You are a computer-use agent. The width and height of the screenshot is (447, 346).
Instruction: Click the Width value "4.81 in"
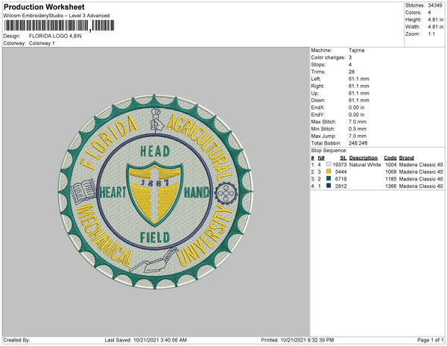(x=436, y=27)
